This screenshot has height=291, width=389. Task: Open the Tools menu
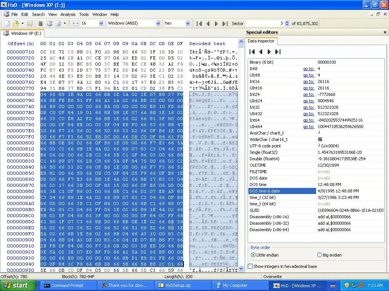(x=84, y=14)
